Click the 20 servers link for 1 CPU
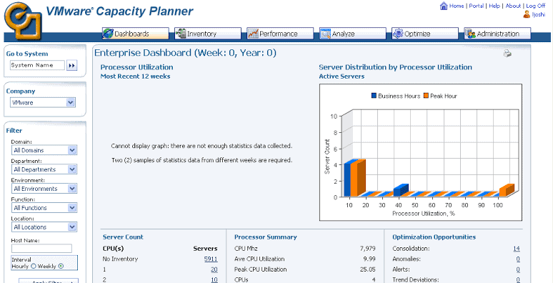Image resolution: width=553 pixels, height=283 pixels. (x=214, y=269)
